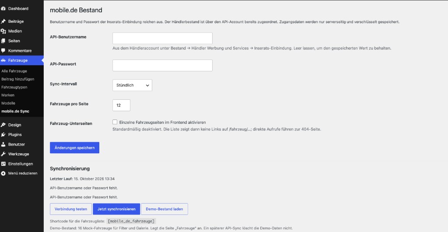Click the Menü reduzieren arrow icon
Image resolution: width=448 pixels, height=232 pixels.
tap(3, 173)
